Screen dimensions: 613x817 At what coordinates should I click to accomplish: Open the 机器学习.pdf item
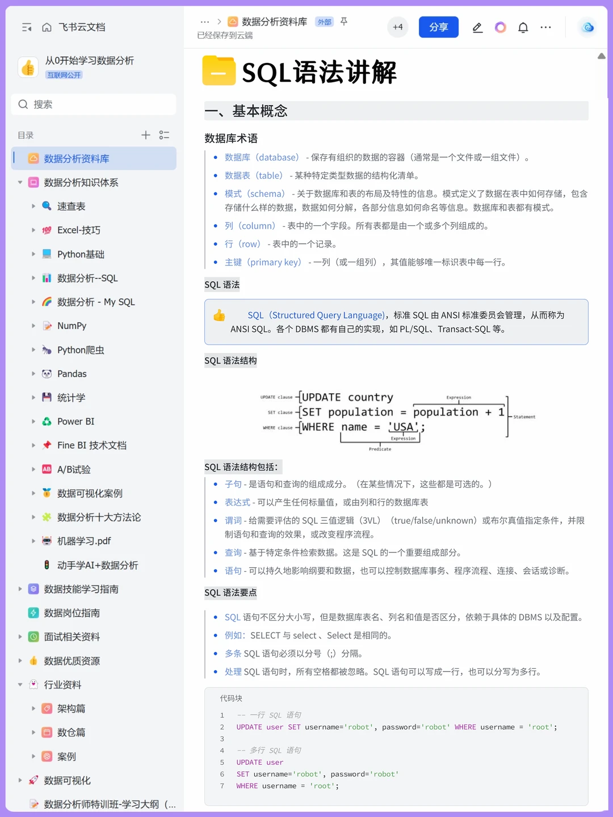tap(83, 541)
